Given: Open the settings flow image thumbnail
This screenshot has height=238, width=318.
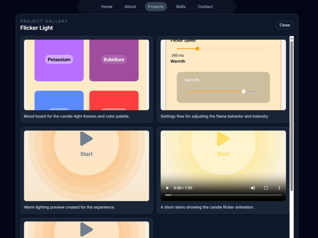Looking at the screenshot, I should (223, 75).
